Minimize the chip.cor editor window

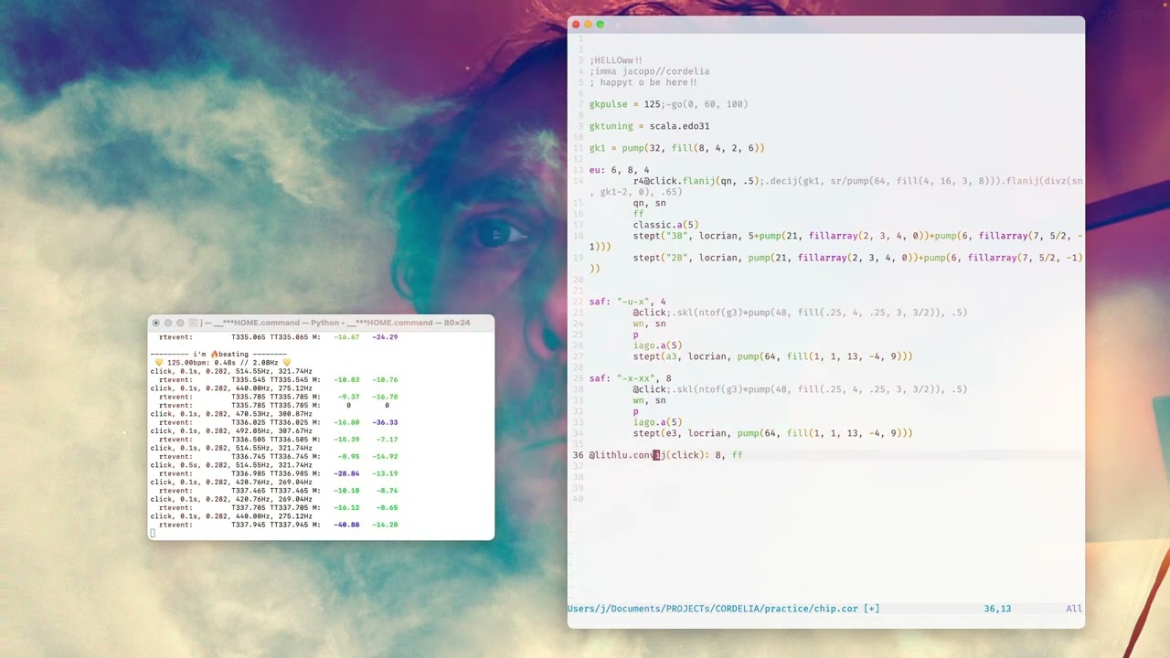tap(588, 24)
